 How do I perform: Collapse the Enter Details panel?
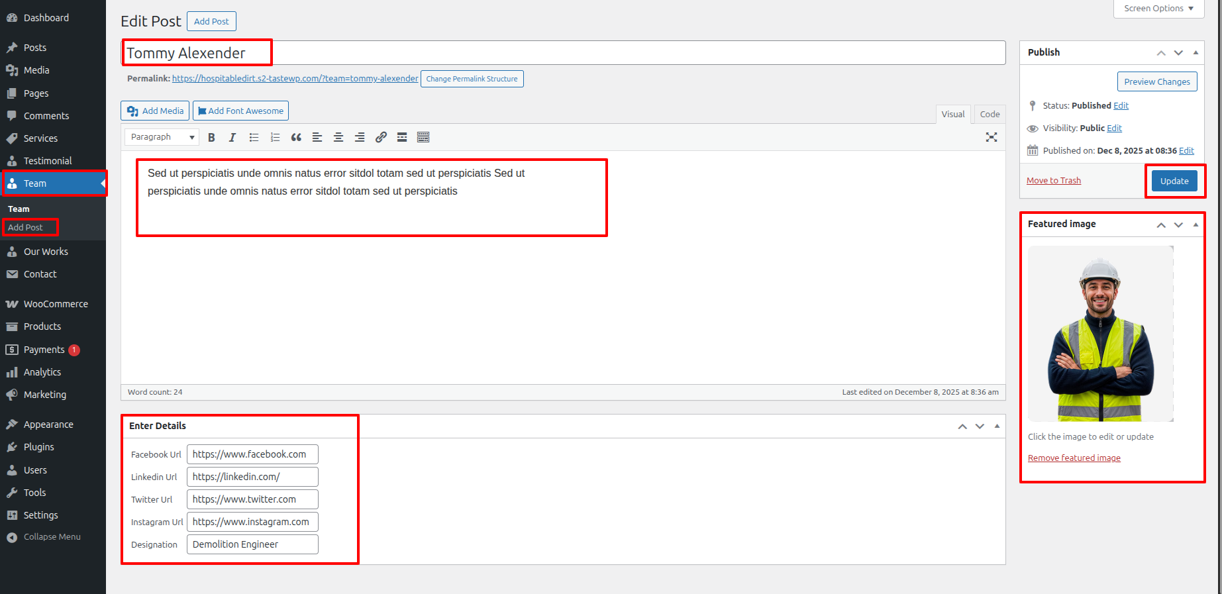(997, 426)
